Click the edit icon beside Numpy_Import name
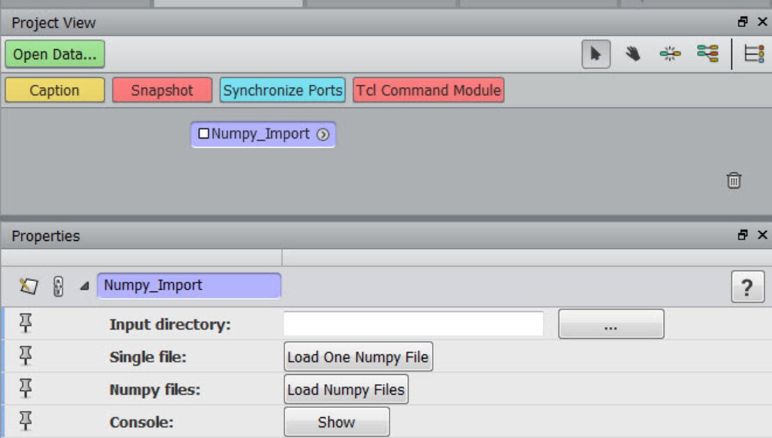Viewport: 772px width, 438px height. (x=29, y=286)
